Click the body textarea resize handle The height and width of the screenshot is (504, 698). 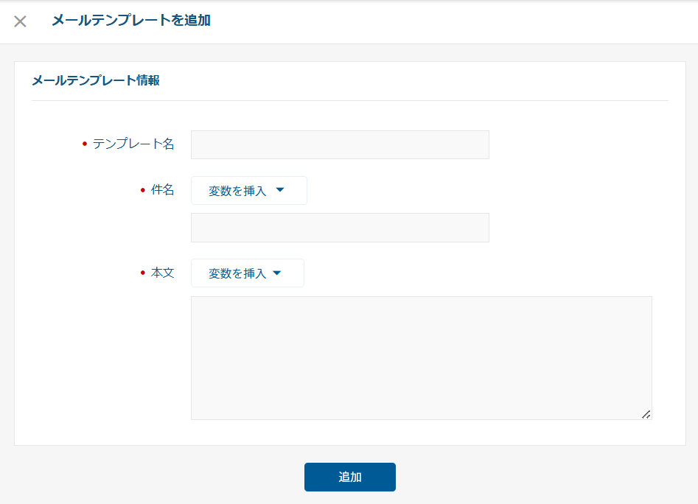(646, 414)
